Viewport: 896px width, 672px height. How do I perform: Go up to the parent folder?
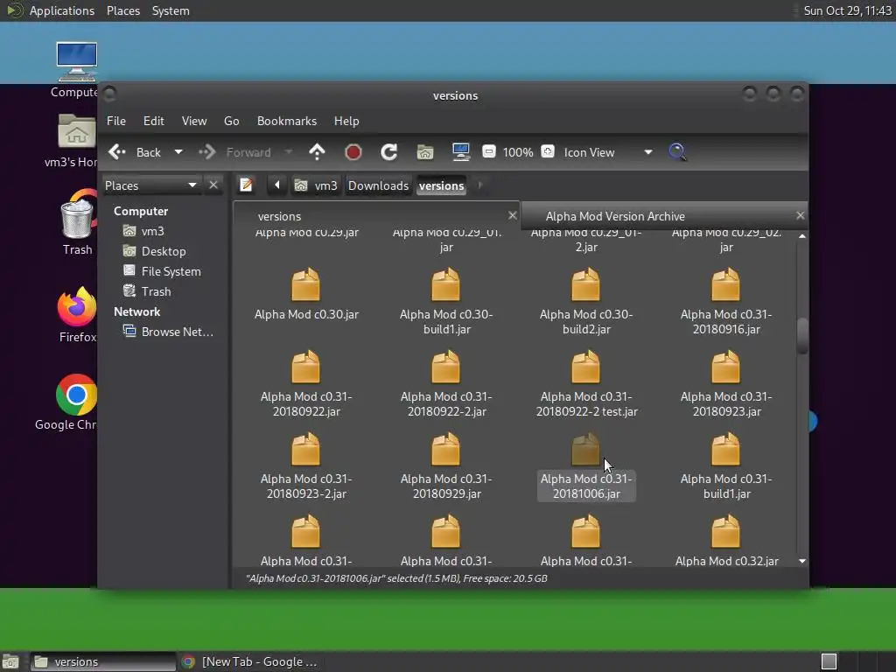(x=317, y=152)
